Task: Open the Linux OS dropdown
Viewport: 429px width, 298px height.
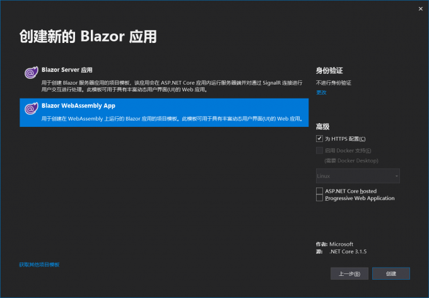Action: (358, 176)
